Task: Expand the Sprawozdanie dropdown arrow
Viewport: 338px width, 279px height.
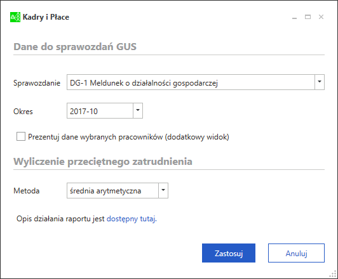Action: [x=320, y=82]
